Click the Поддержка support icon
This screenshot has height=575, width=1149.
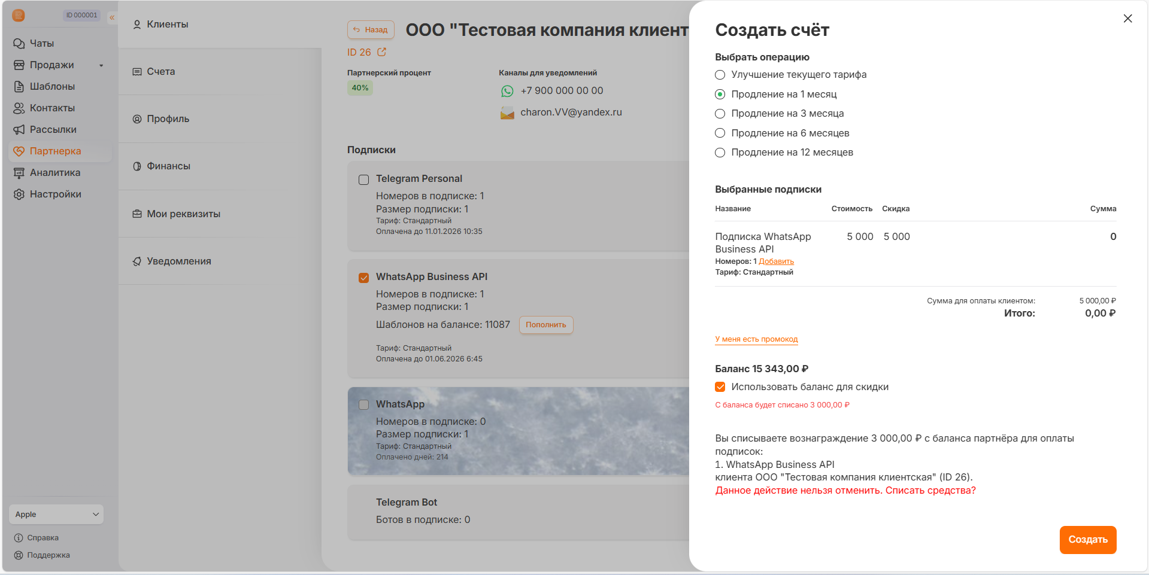coord(19,555)
